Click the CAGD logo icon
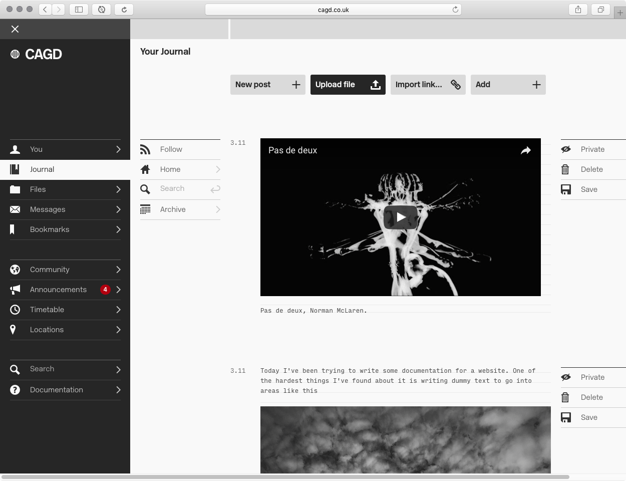This screenshot has width=626, height=481. [15, 54]
